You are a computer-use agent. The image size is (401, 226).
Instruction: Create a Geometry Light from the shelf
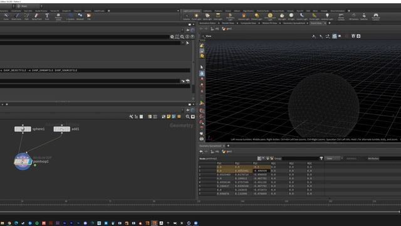click(x=230, y=17)
